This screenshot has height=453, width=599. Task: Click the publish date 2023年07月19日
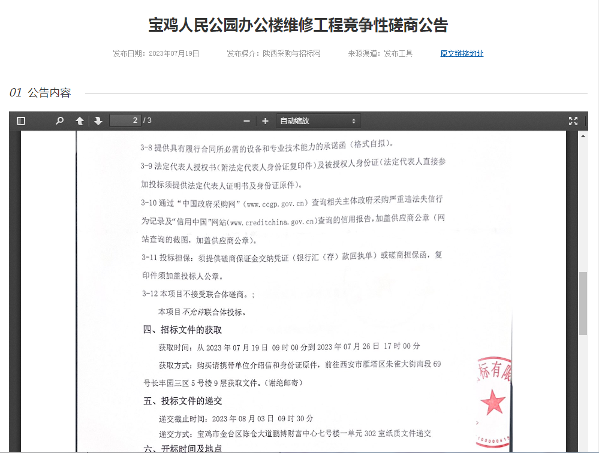click(x=174, y=53)
